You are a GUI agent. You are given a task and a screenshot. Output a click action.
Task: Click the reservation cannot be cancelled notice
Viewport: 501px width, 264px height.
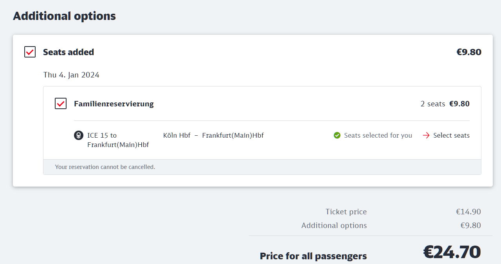pos(105,167)
